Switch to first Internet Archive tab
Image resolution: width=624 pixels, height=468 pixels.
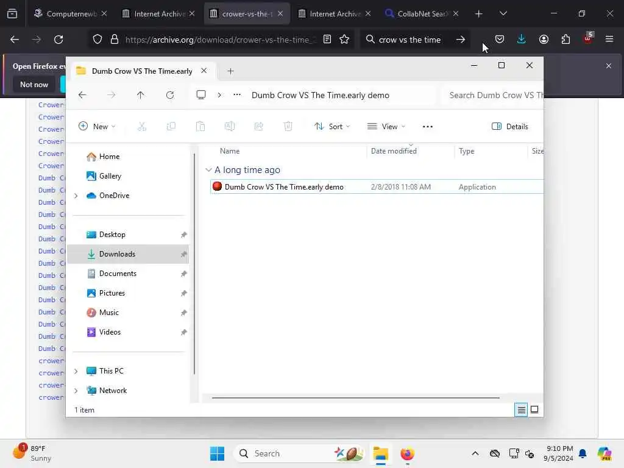click(x=159, y=13)
